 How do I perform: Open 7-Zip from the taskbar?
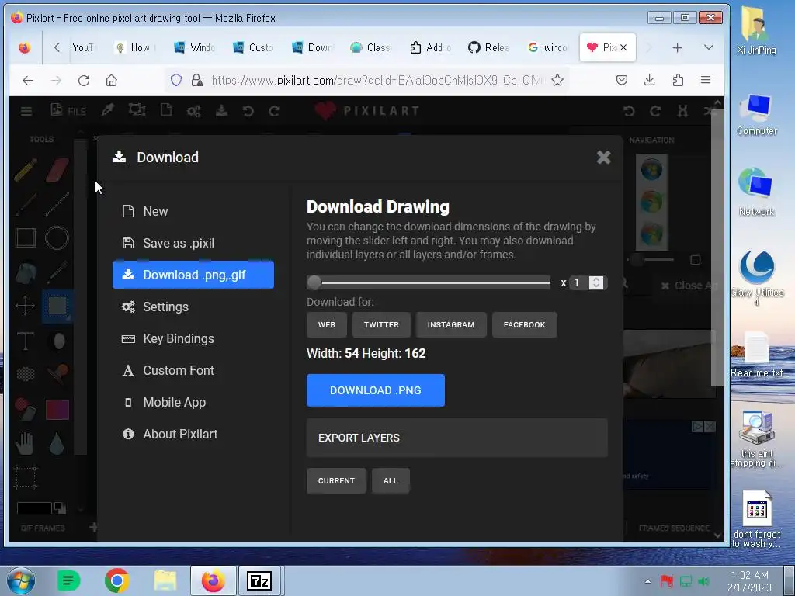[259, 580]
